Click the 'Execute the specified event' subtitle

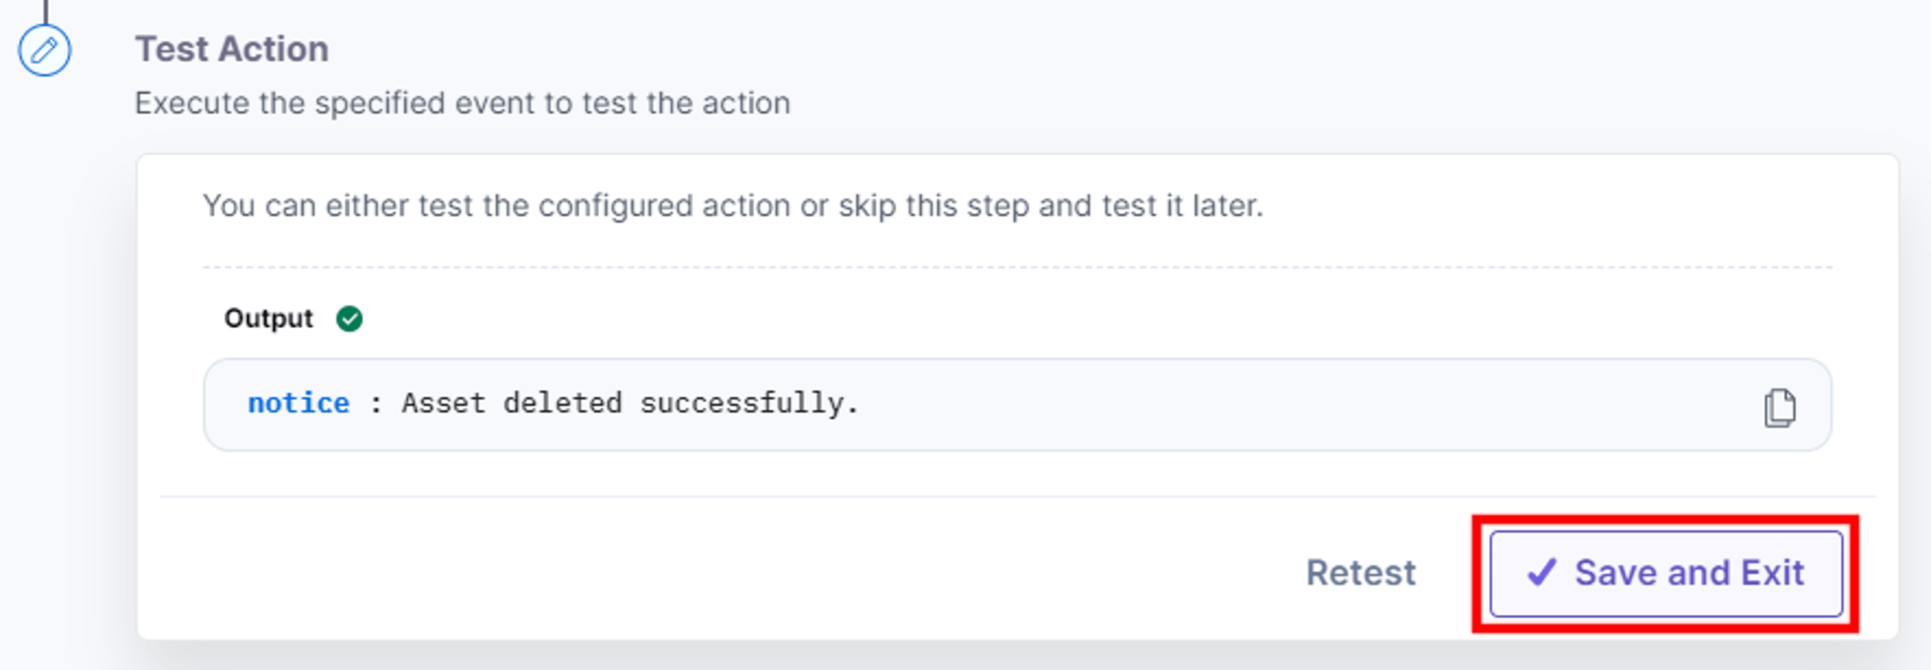463,104
